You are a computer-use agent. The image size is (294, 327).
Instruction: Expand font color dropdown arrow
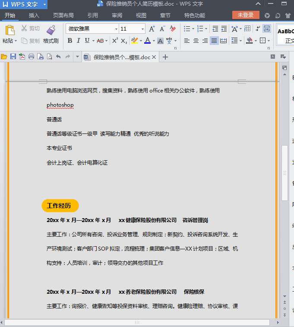[x=154, y=41]
